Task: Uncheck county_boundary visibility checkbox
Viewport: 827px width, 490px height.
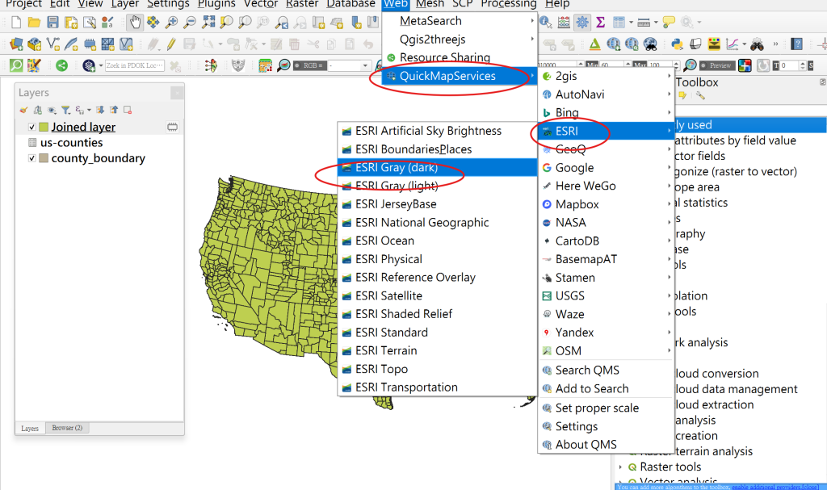Action: tap(31, 158)
